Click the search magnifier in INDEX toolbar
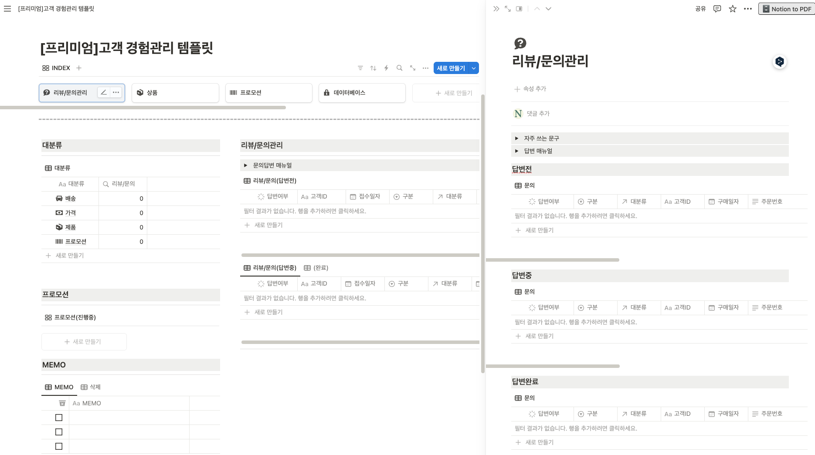The image size is (815, 455). (x=399, y=68)
